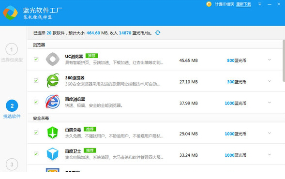This screenshot has width=285, height=179.
Task: Click the gold coin icon in title bar
Action: click(x=209, y=4)
